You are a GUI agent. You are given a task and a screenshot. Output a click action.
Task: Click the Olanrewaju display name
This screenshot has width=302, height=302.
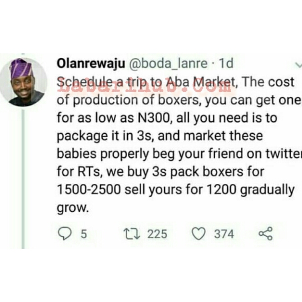[91, 63]
